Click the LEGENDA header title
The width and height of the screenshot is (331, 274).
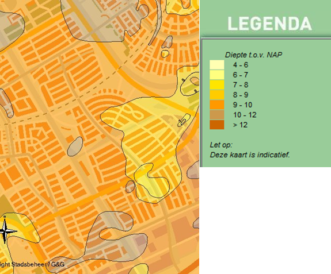point(270,24)
